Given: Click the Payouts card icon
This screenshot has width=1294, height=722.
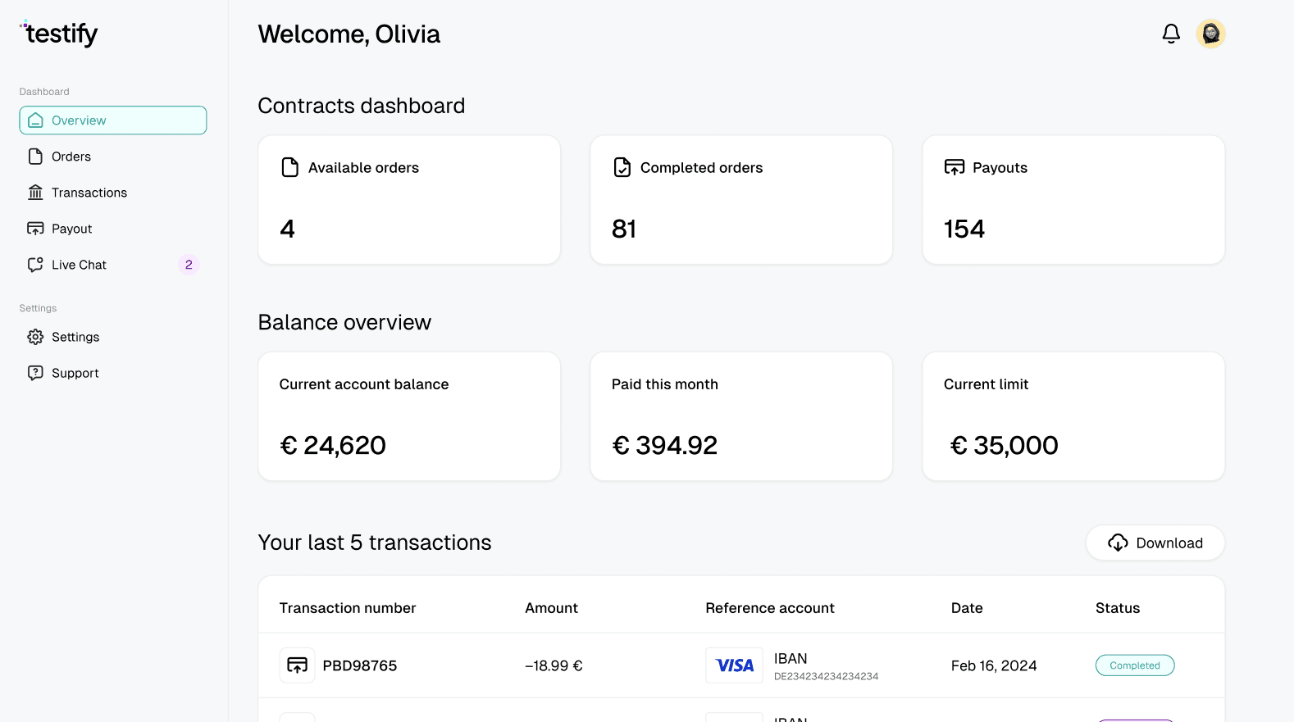Looking at the screenshot, I should (x=954, y=167).
